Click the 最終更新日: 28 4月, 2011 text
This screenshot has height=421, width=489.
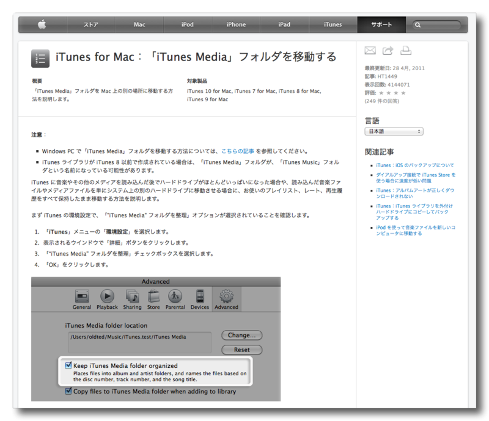pyautogui.click(x=394, y=68)
